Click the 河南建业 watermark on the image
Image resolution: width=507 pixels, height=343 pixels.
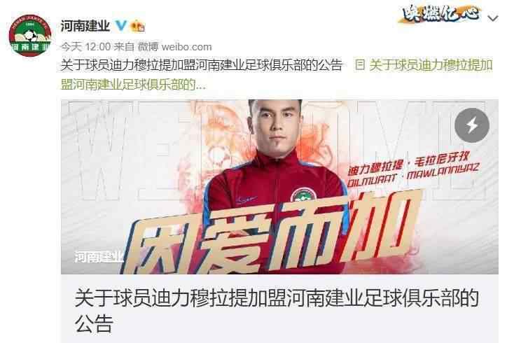click(99, 257)
